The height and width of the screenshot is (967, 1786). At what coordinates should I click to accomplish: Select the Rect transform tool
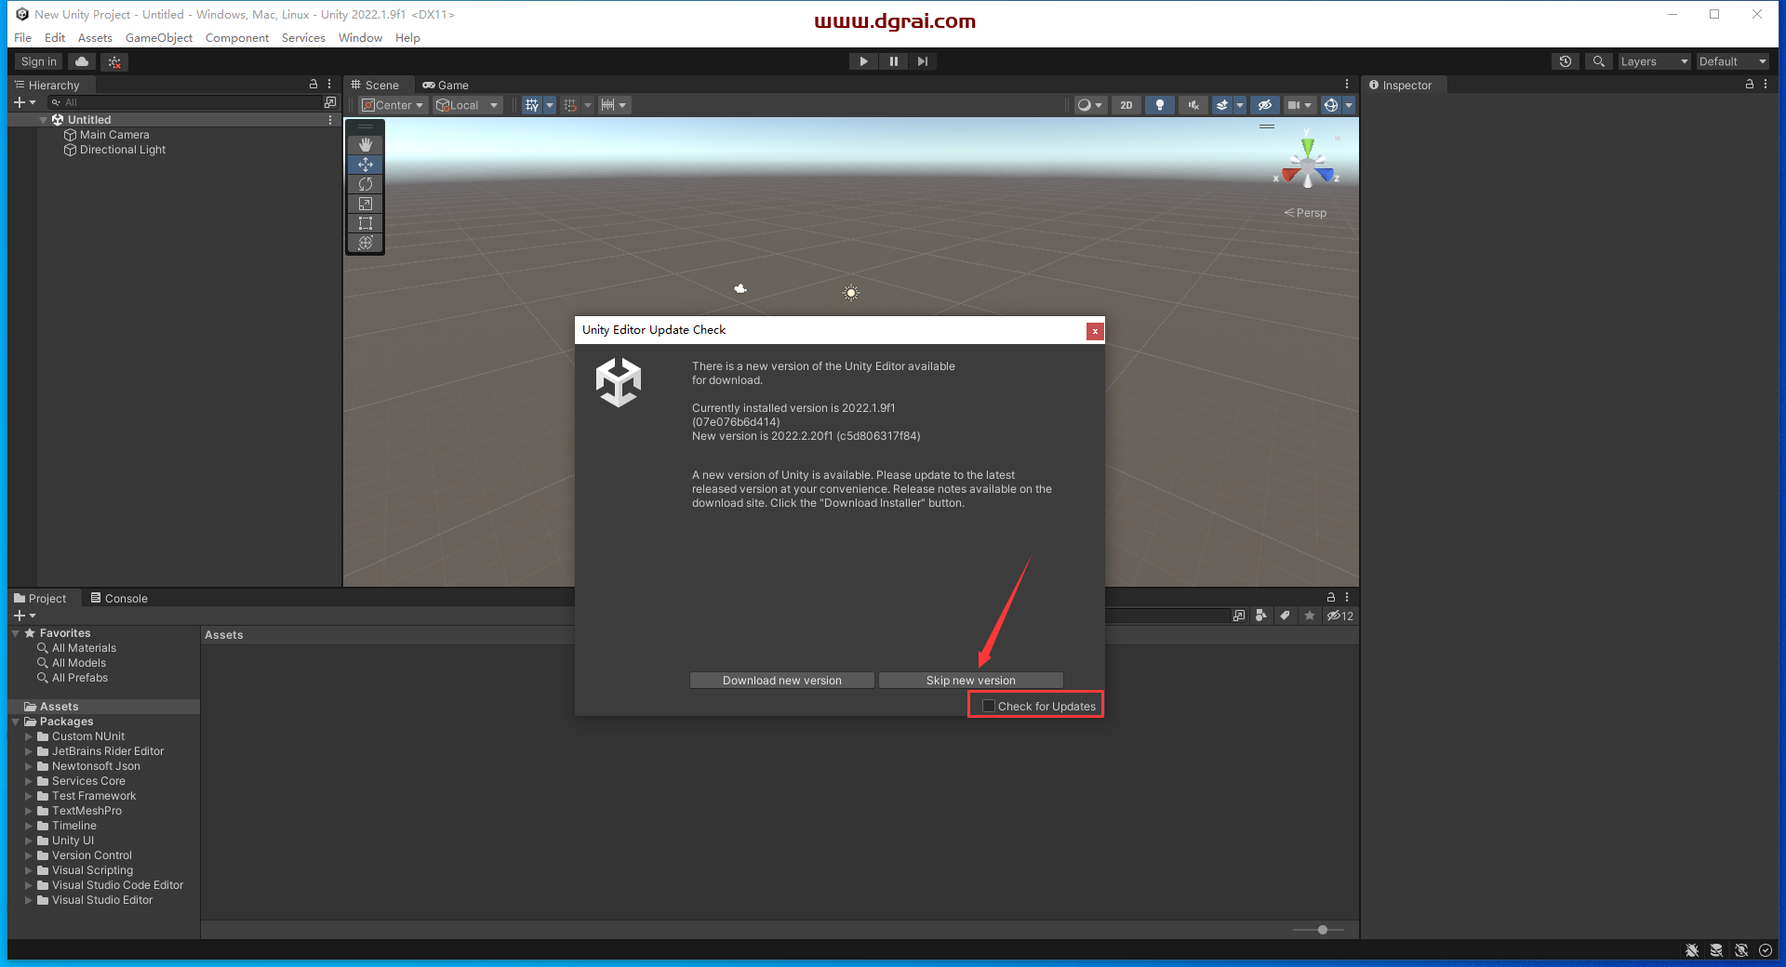click(x=365, y=223)
